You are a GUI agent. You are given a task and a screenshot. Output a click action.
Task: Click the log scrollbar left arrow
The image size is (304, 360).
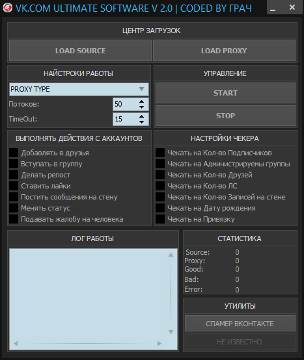click(x=16, y=344)
